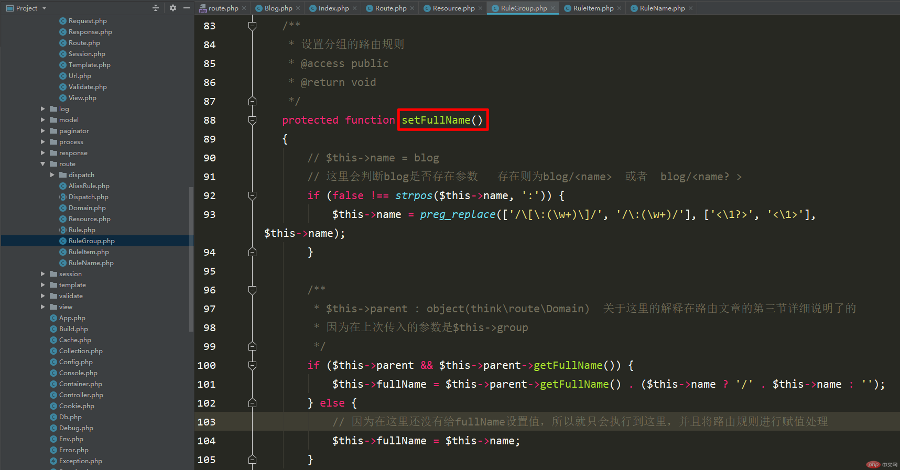This screenshot has height=470, width=900.
Task: Open Exception.php file
Action: tap(80, 461)
